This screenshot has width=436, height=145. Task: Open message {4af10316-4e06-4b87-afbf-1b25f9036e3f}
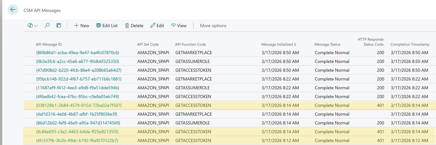point(77,114)
